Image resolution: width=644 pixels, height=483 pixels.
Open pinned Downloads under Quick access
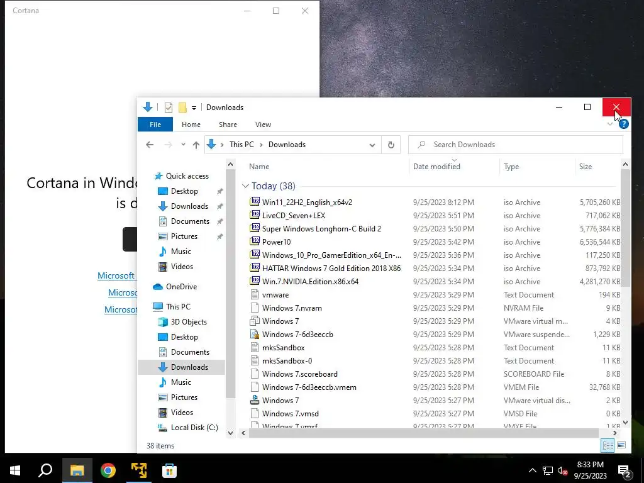coord(189,206)
